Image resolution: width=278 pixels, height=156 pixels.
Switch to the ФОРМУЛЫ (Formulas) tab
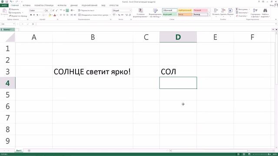[x=62, y=6]
